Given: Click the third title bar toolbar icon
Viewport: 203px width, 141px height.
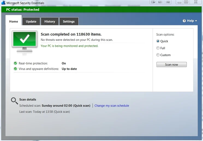Looking at the screenshot, I should (x=168, y=2).
